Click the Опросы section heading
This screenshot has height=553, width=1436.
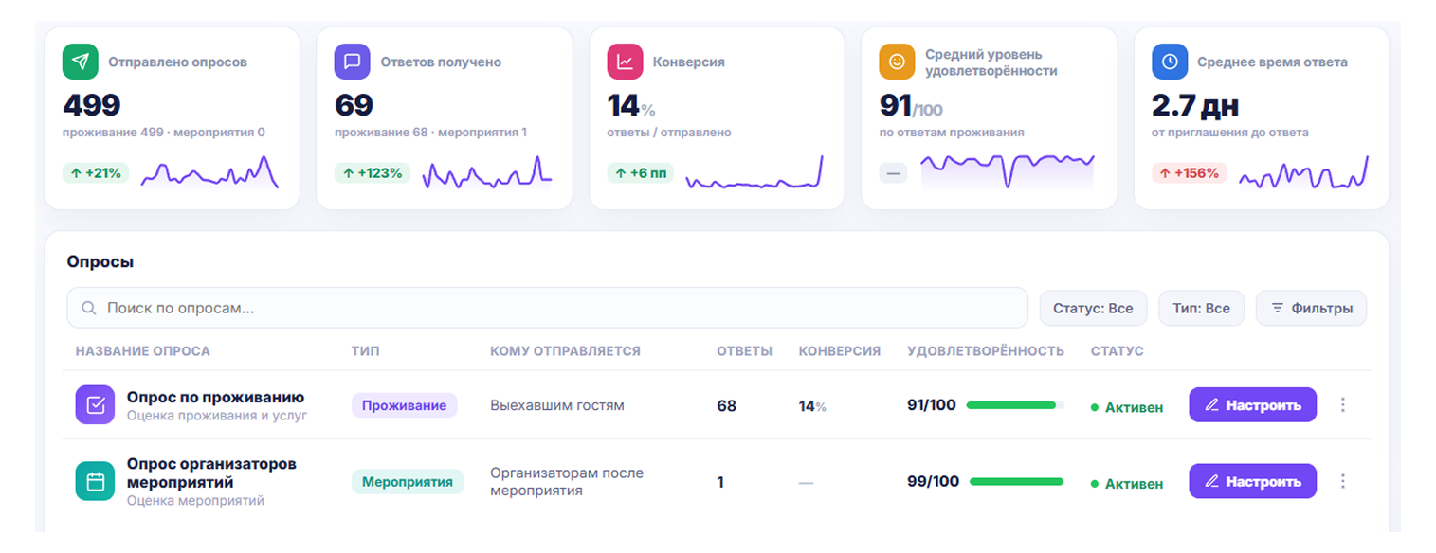(x=100, y=262)
